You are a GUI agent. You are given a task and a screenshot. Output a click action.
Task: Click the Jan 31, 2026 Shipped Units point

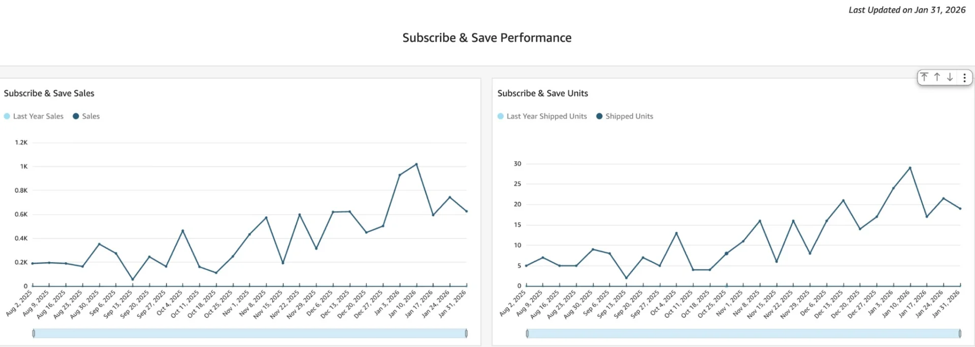960,208
